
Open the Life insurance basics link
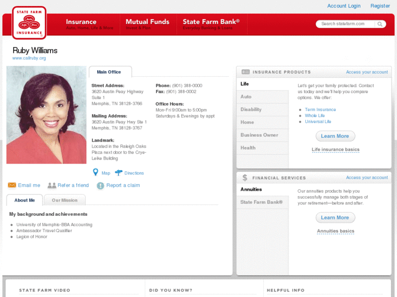(x=335, y=150)
